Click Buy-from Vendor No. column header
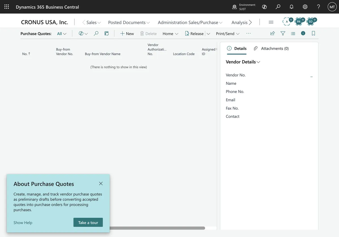 [x=65, y=51]
